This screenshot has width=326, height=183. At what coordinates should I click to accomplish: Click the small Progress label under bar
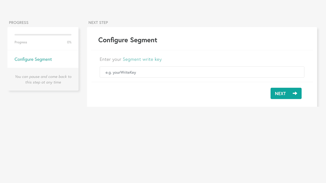coord(21,42)
